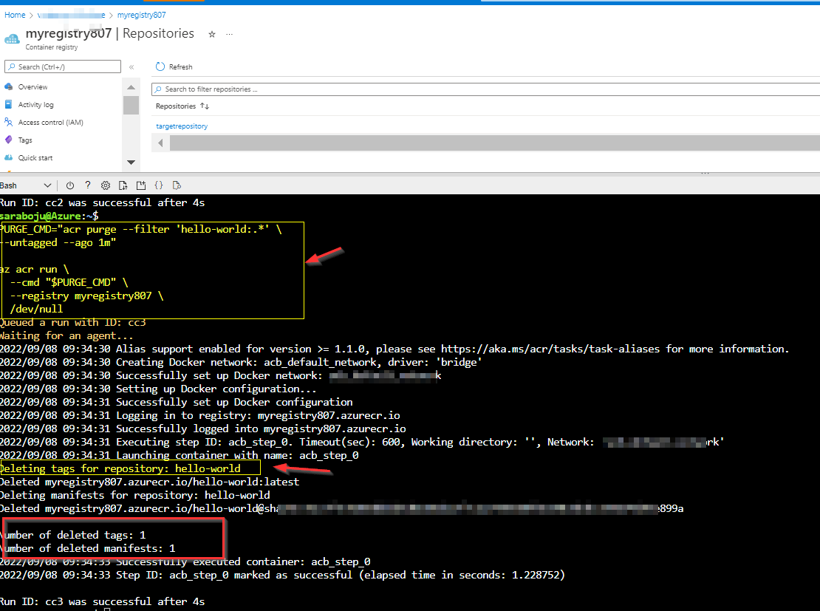Click the Repositories sort arrows icon
Screen dimensions: 820x611
[x=205, y=106]
